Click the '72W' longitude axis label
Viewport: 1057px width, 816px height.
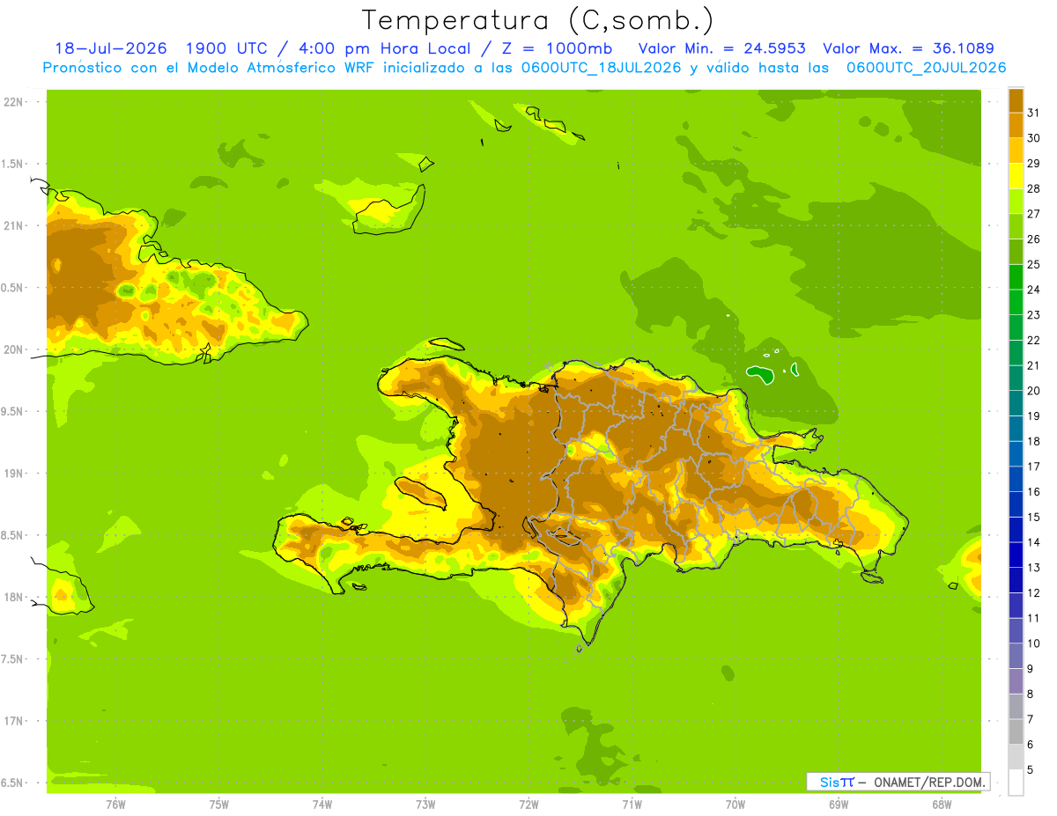(528, 805)
